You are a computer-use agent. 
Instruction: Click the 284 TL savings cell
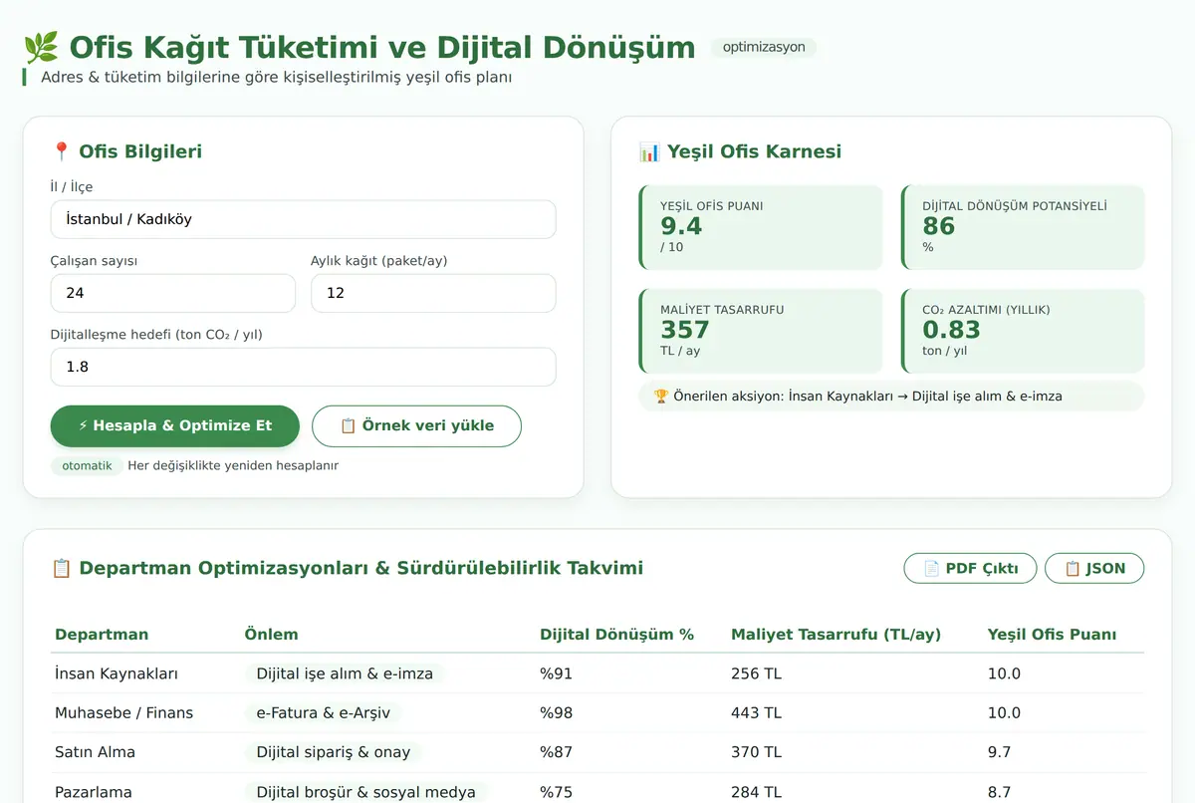pyautogui.click(x=756, y=792)
